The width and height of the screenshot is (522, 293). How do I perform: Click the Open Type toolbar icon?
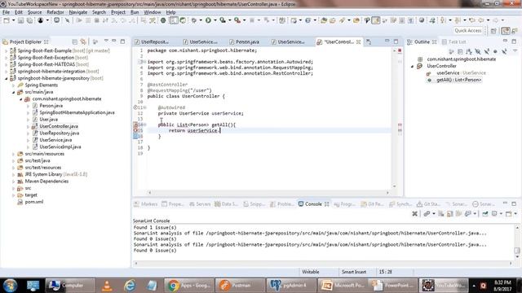324,20
